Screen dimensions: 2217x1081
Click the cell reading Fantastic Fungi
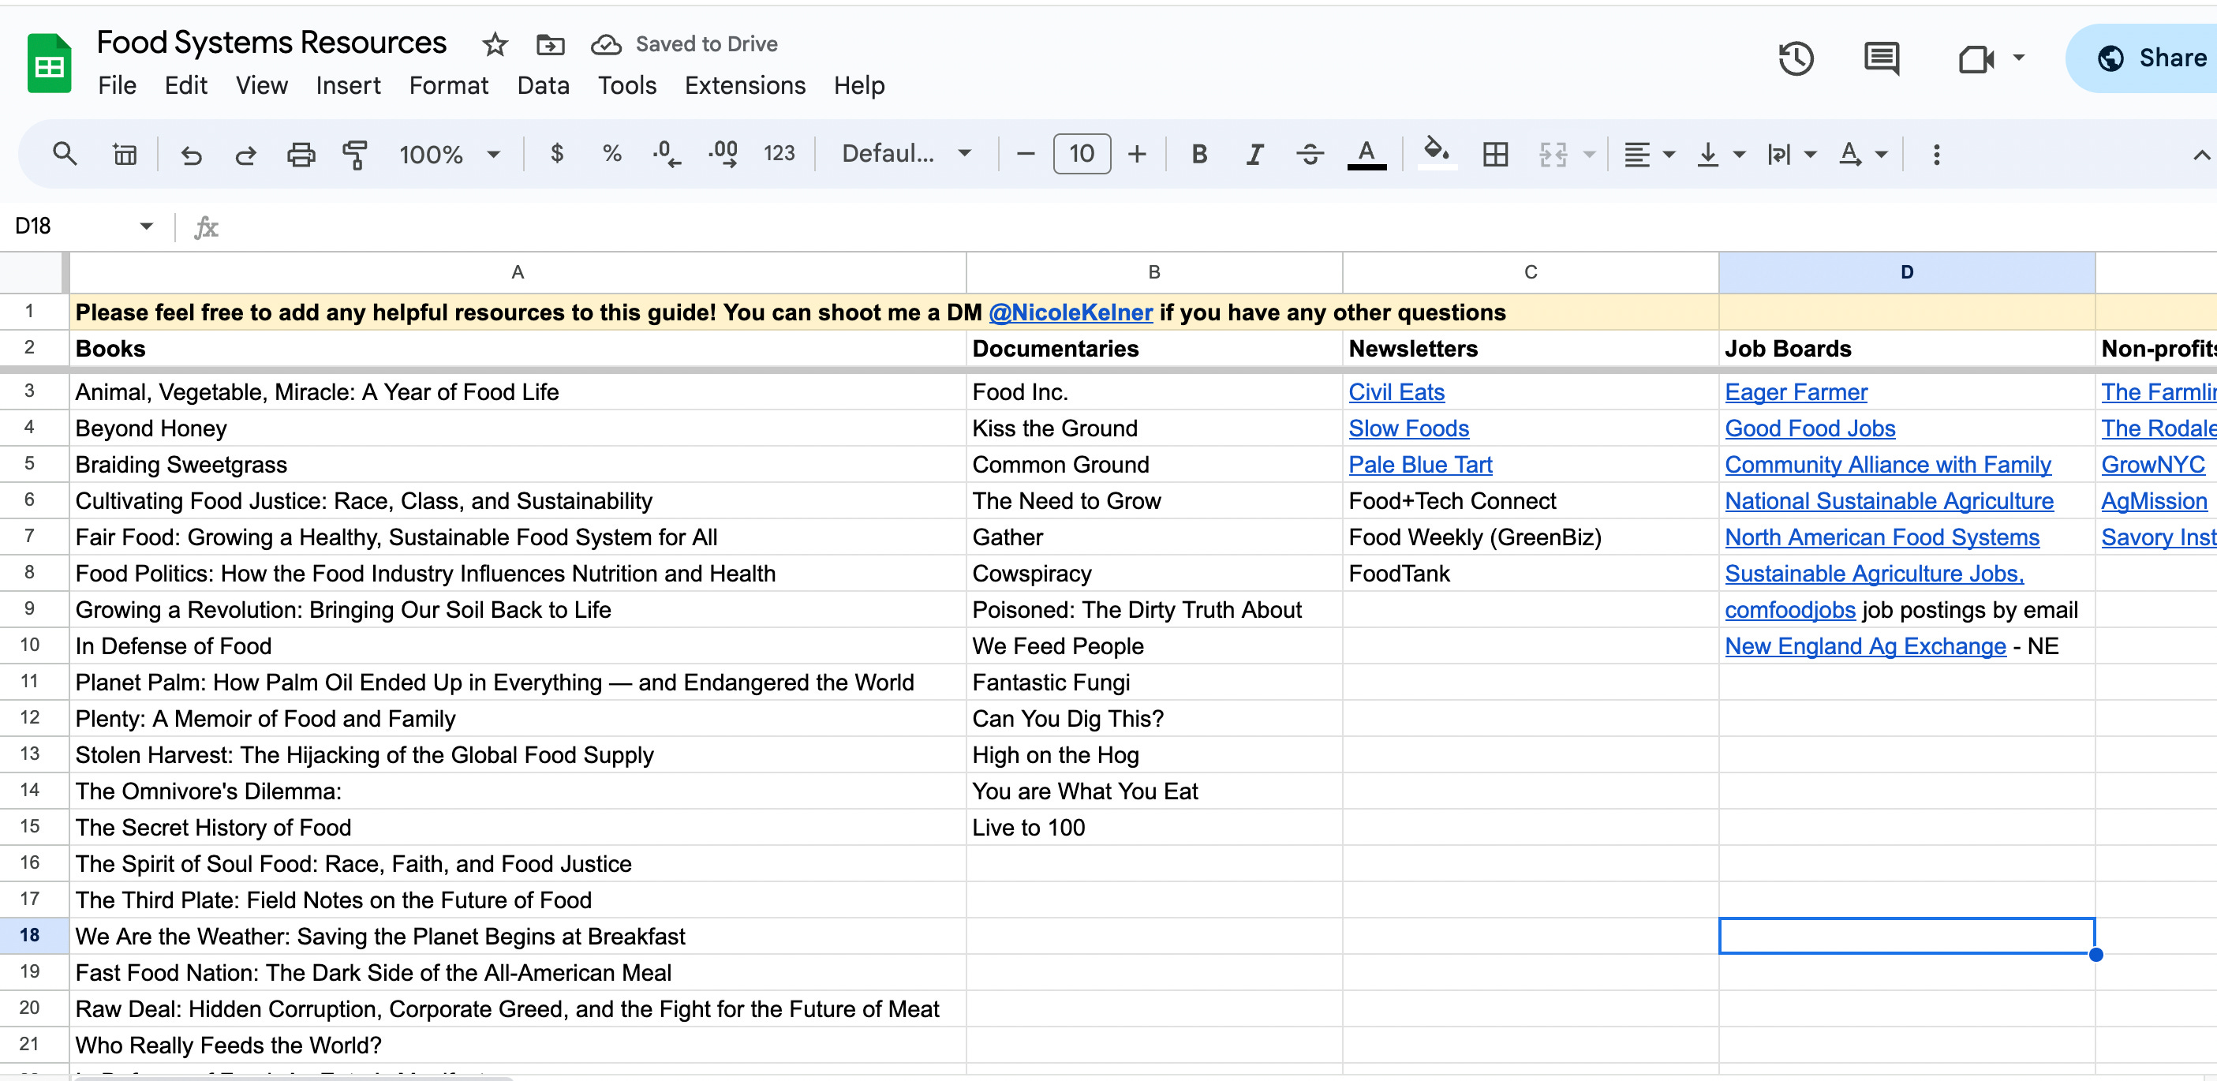coord(1153,683)
